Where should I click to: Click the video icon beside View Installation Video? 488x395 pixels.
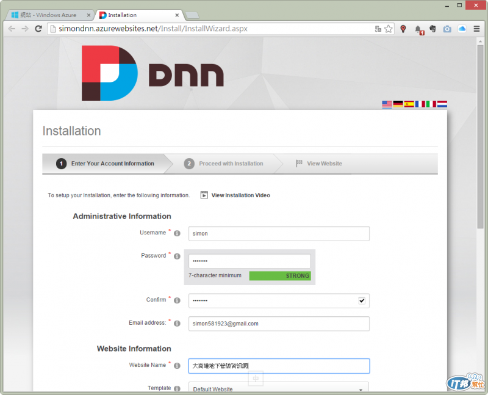(x=204, y=195)
